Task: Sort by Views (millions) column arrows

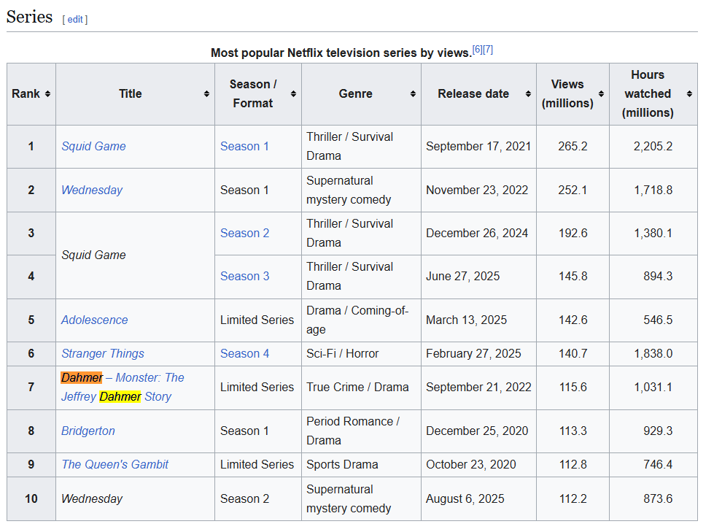Action: click(x=601, y=94)
